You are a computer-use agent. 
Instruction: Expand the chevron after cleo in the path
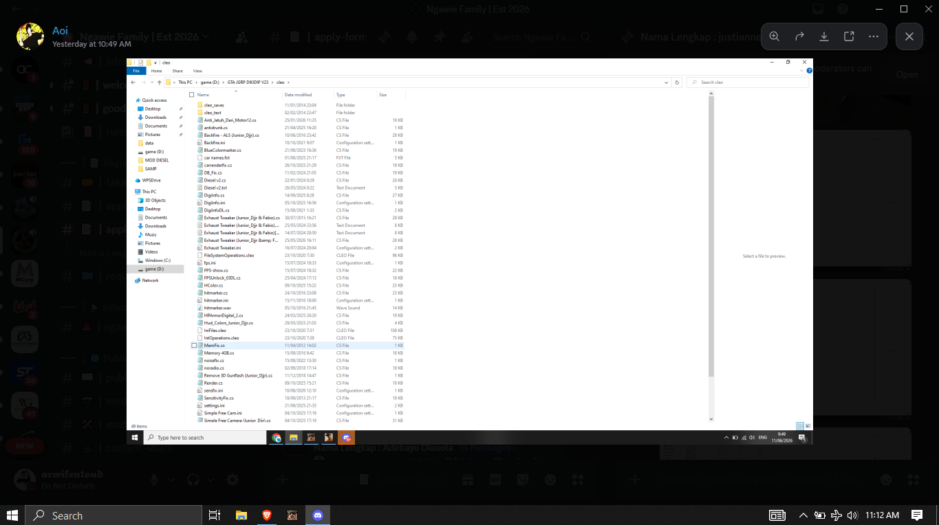point(287,82)
